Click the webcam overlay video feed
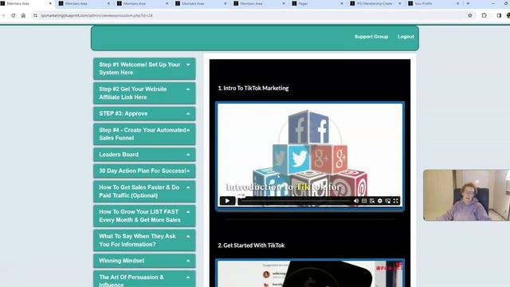 click(466, 195)
